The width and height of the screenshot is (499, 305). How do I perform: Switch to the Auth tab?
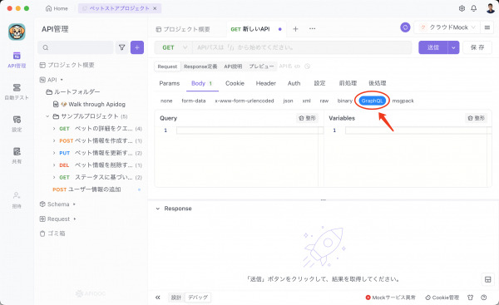pos(294,83)
